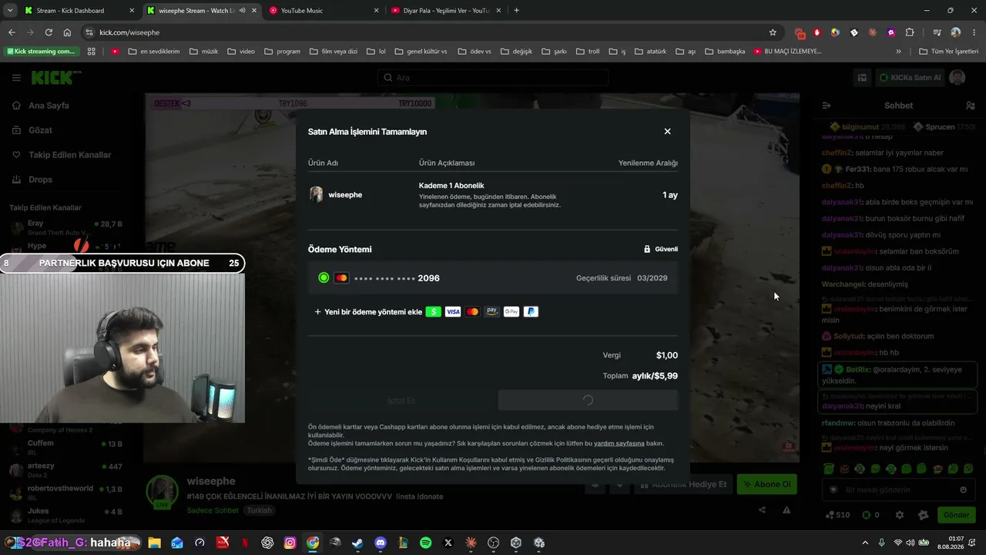Screen dimensions: 986x555
Task: Show more bookmarks with the overflow chevron
Action: point(898,52)
